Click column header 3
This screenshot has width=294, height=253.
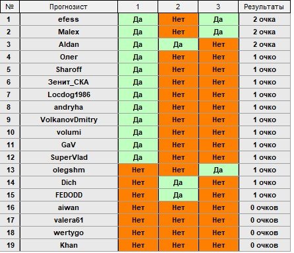pos(218,7)
